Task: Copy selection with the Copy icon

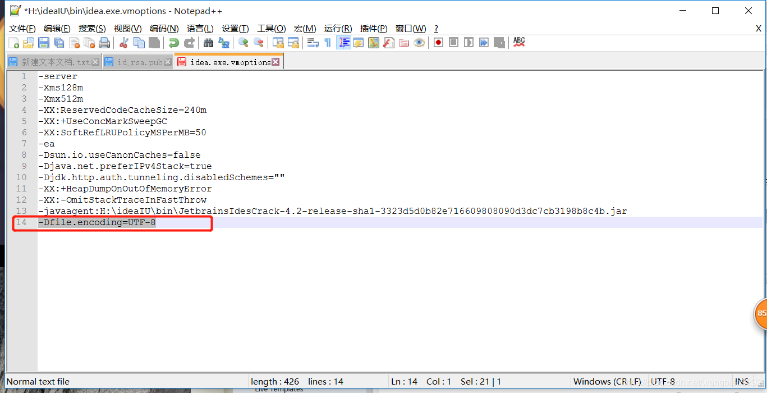Action: point(139,43)
